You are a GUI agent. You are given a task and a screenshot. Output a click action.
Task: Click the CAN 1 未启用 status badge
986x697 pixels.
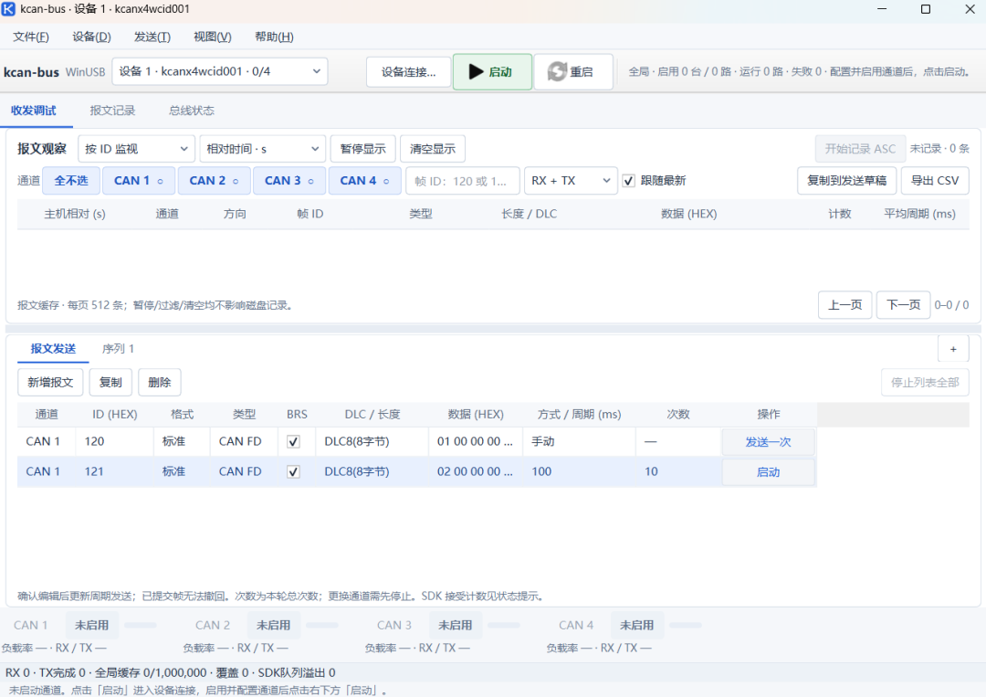coord(92,625)
